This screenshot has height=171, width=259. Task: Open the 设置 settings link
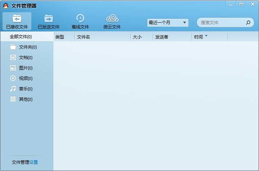(34, 162)
